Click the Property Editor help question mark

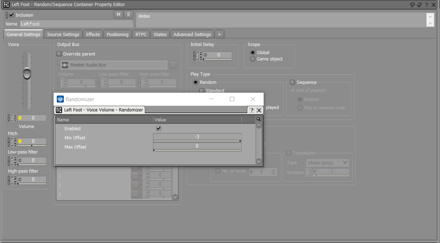[x=427, y=5]
